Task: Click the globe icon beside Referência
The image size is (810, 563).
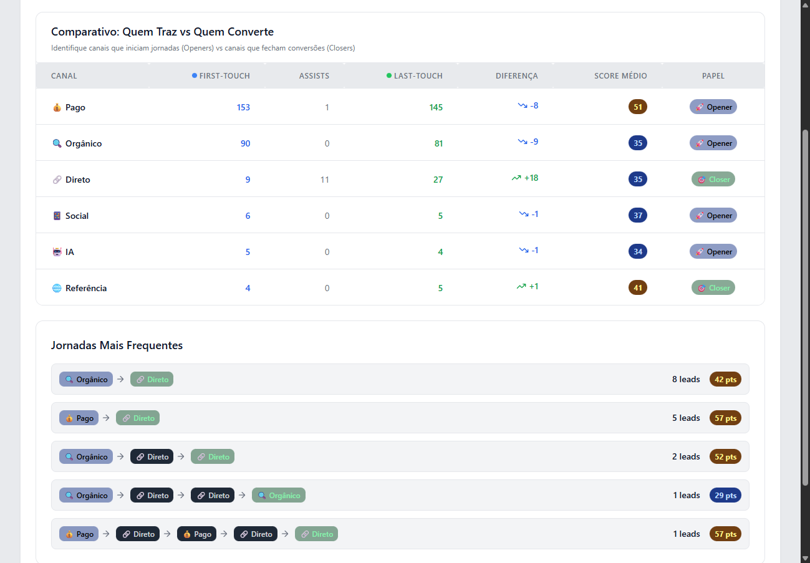Action: (57, 288)
